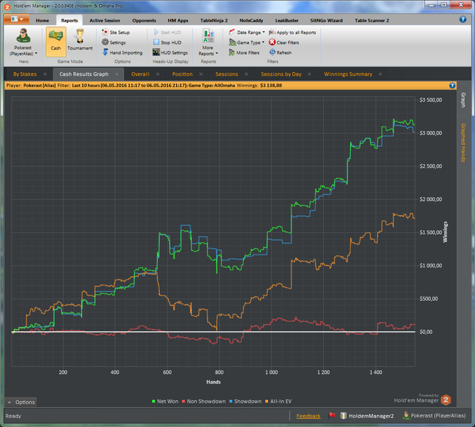Open Site Setup
The height and width of the screenshot is (427, 475).
(116, 33)
